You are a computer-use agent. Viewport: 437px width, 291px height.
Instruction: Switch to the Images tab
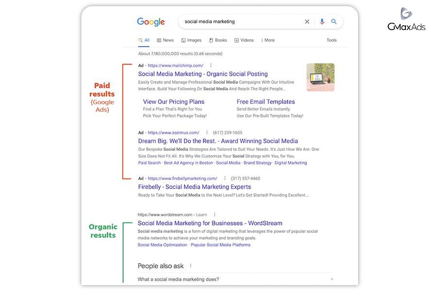click(191, 40)
